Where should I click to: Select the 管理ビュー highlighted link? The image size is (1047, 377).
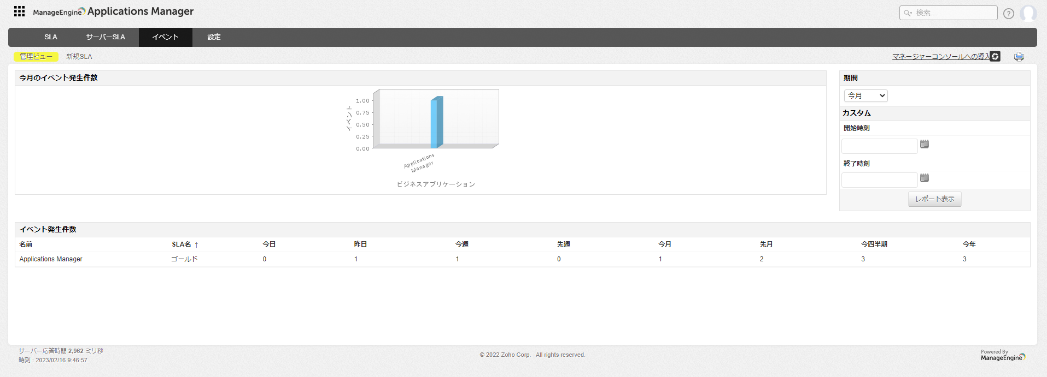coord(36,57)
